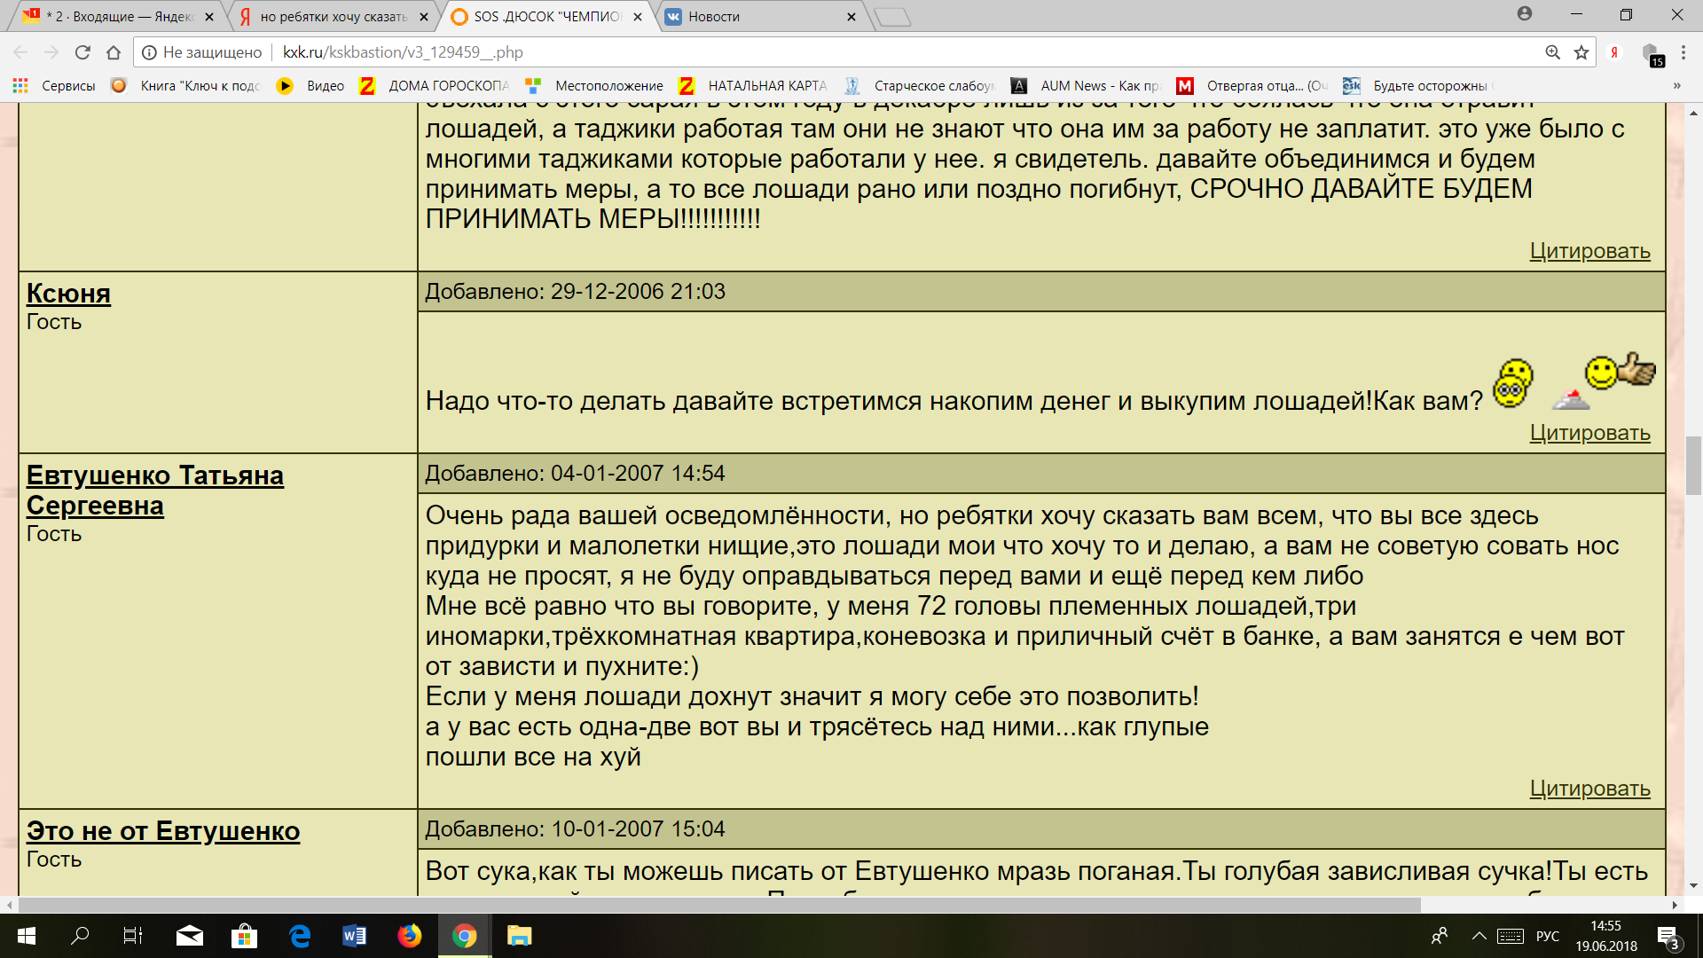Toggle the bookmark star for this page
1703x958 pixels.
point(1582,52)
